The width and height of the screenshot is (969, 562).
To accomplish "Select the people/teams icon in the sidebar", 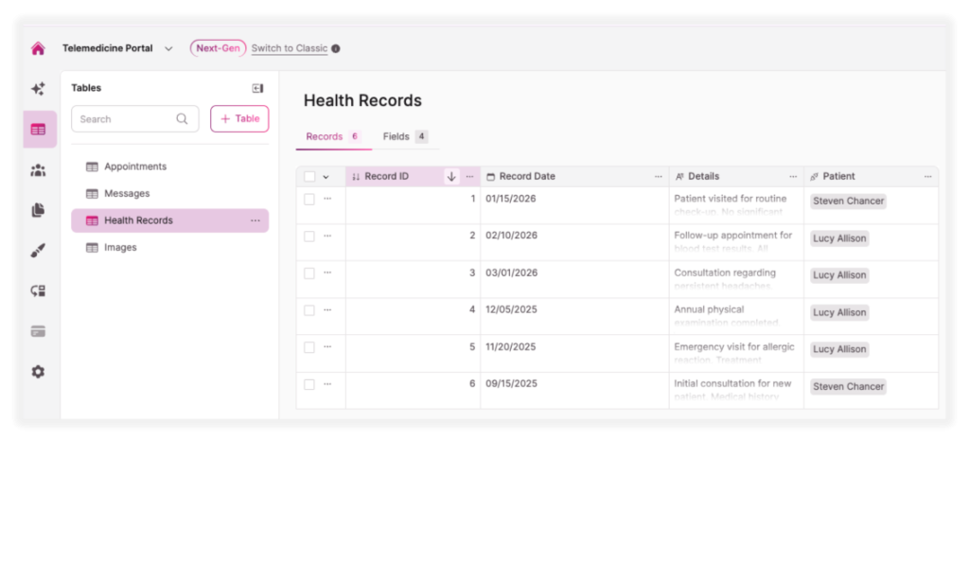I will coord(38,170).
